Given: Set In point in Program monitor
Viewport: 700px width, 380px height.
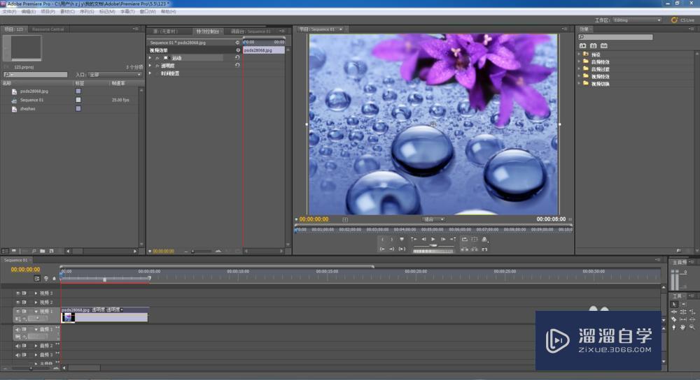Looking at the screenshot, I should tap(383, 239).
